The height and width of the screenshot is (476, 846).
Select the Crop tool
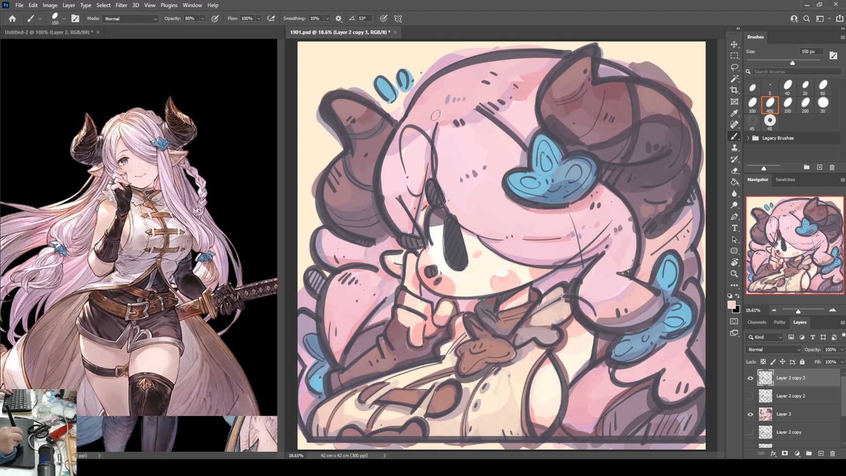tap(734, 90)
